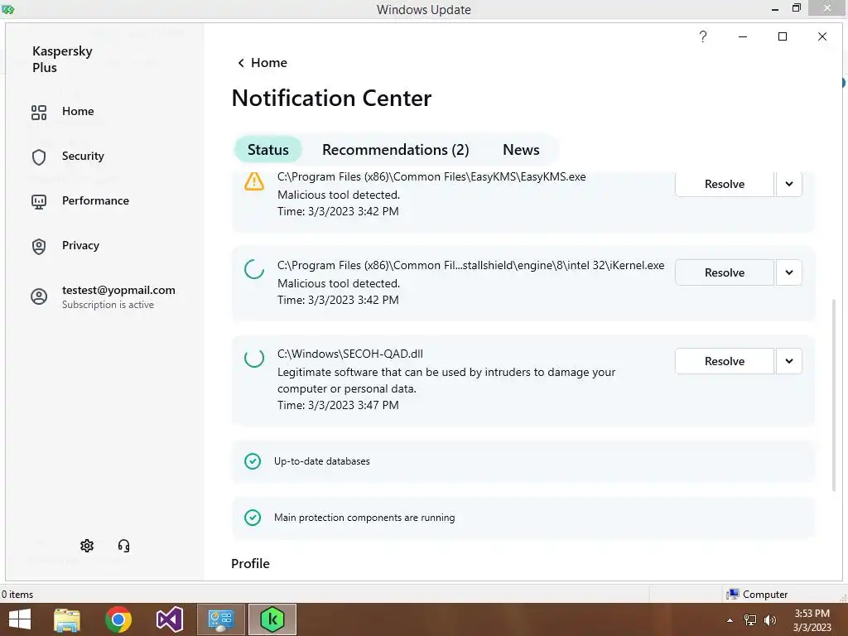
Task: Open Windows Start button
Action: point(20,619)
